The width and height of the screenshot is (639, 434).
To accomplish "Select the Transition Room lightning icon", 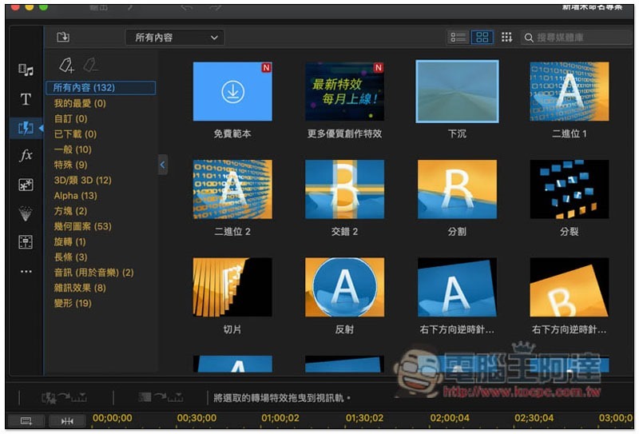I will (26, 128).
